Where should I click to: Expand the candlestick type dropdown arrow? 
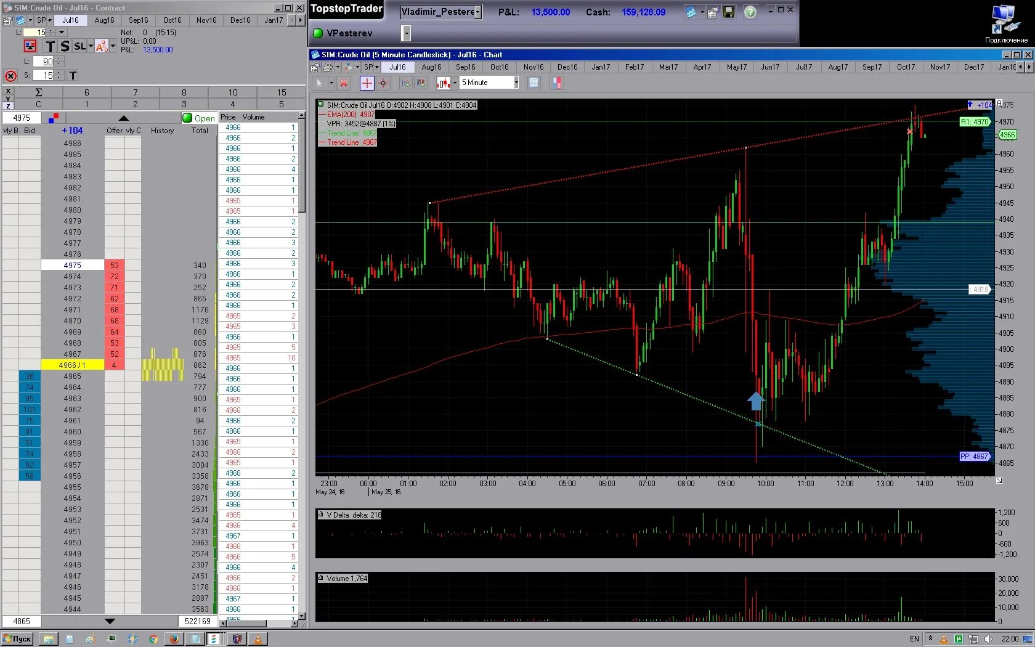point(455,83)
